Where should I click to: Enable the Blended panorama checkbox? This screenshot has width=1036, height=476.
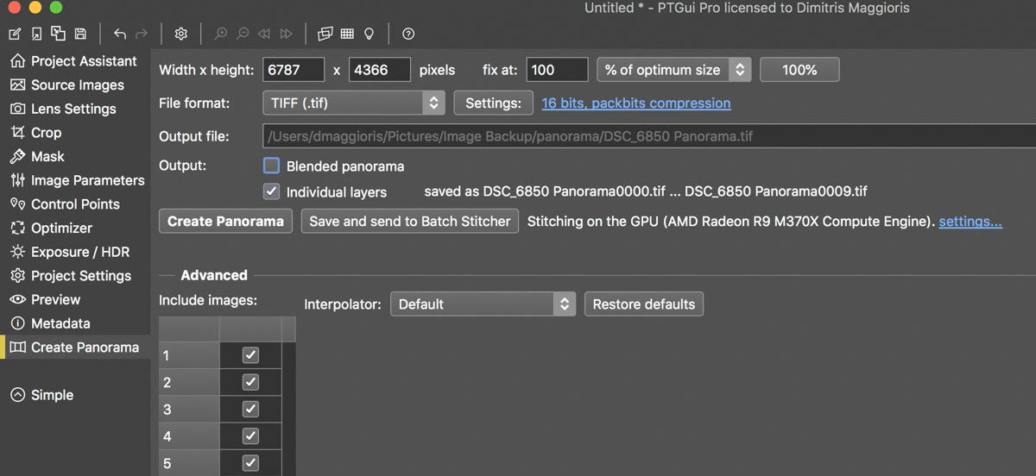(x=272, y=166)
